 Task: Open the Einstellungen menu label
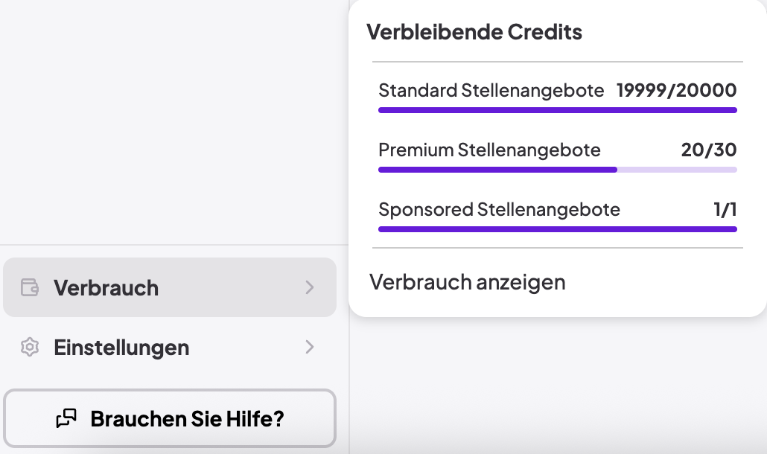(121, 347)
